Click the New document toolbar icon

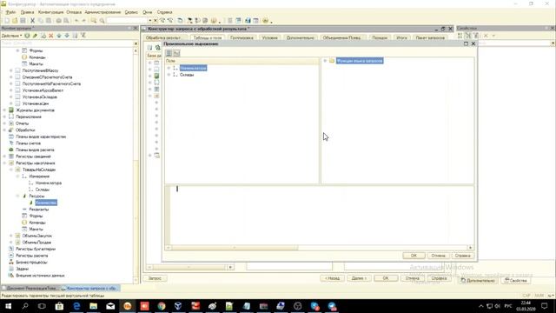pos(7,21)
